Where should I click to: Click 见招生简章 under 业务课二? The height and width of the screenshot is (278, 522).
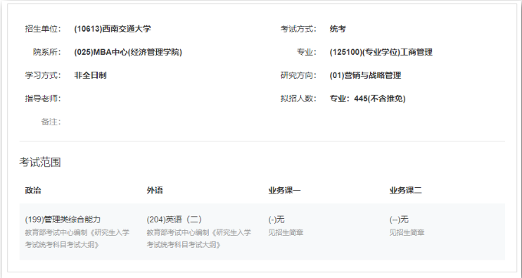tap(407, 232)
